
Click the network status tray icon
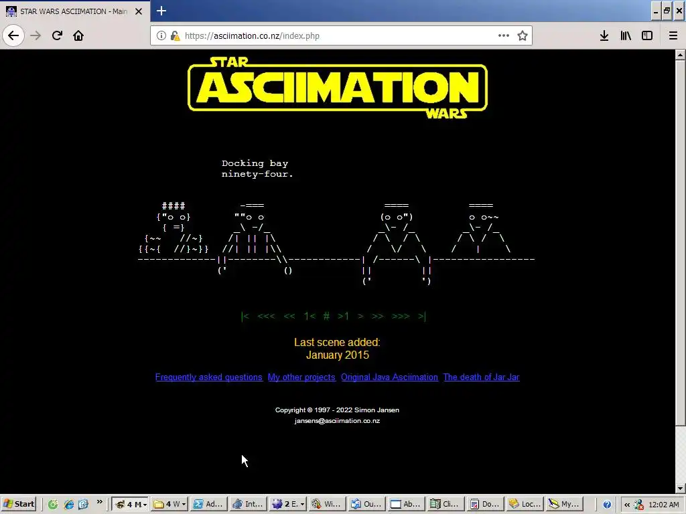638,505
